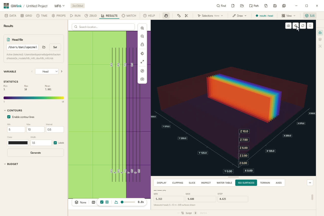
Task: Expand the Budget section
Action: (11, 164)
